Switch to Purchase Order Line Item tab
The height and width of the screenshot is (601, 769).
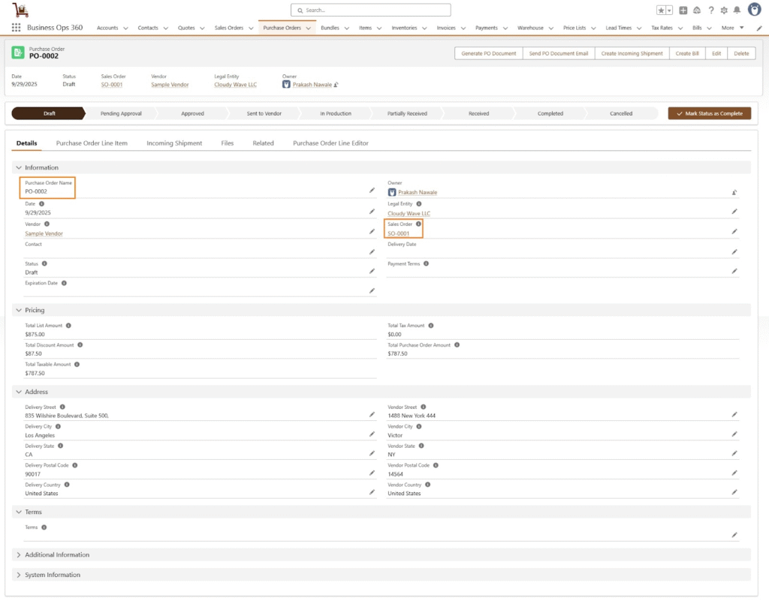pyautogui.click(x=92, y=143)
